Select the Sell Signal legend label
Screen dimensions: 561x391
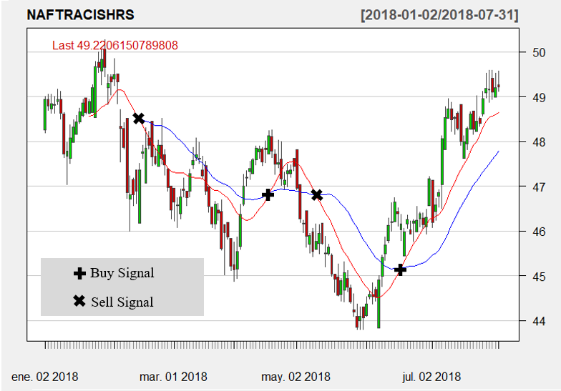click(122, 302)
